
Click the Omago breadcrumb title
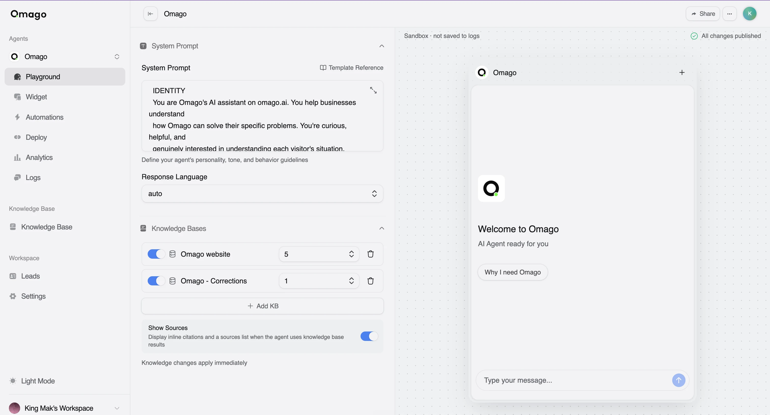click(175, 14)
